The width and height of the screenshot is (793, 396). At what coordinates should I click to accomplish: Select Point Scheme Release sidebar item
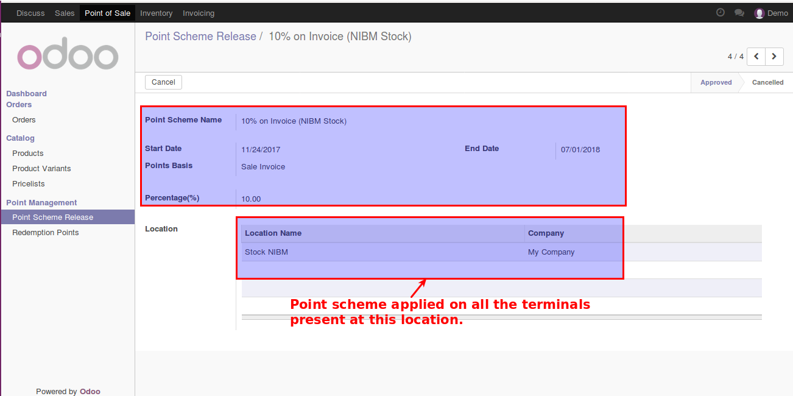pos(67,217)
